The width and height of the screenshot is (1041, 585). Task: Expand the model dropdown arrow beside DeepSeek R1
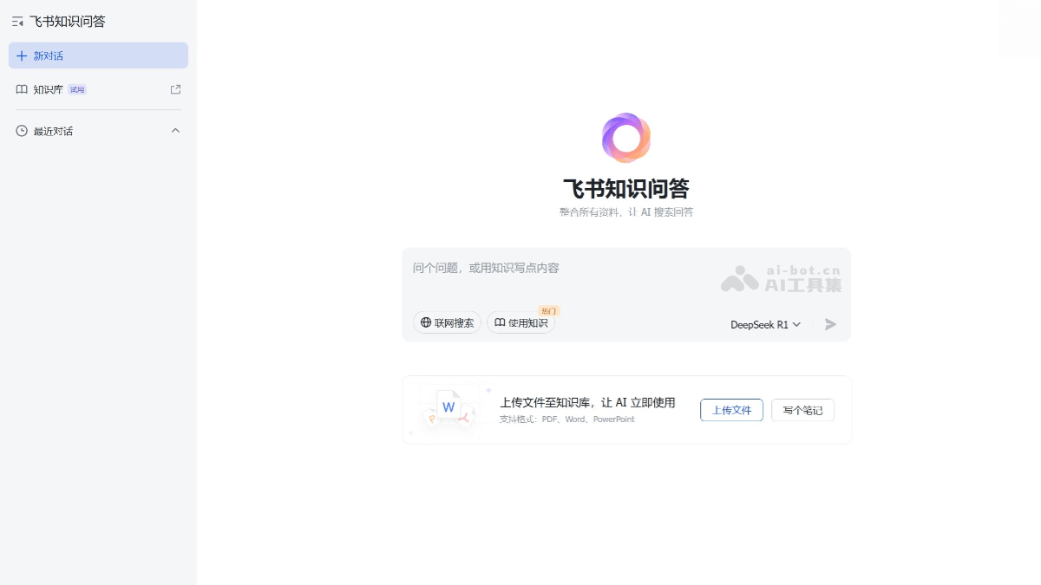pyautogui.click(x=797, y=324)
